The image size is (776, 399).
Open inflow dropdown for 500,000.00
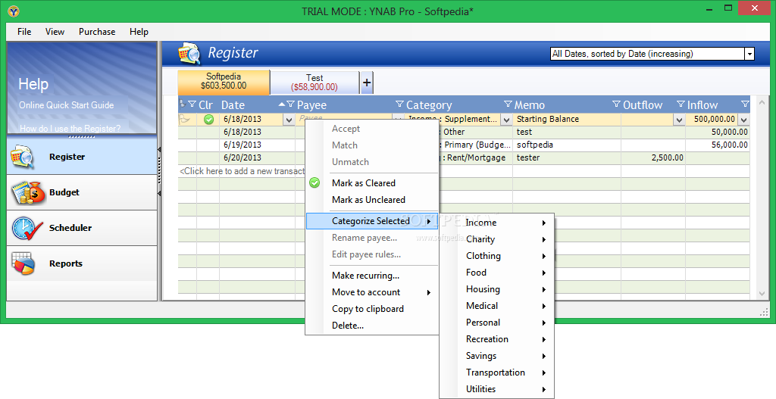(x=743, y=120)
